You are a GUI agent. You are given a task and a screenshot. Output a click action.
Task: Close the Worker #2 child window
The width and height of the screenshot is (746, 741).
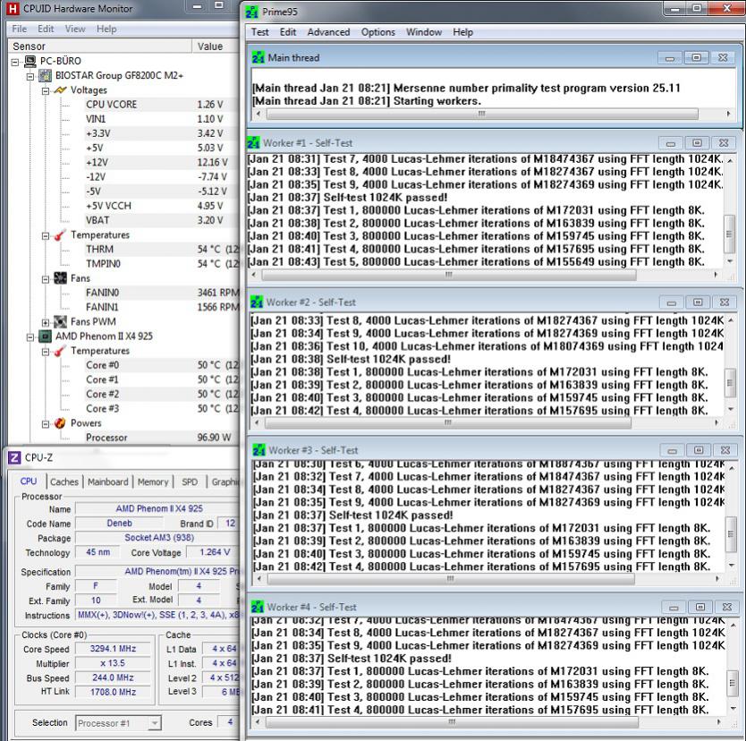point(725,302)
